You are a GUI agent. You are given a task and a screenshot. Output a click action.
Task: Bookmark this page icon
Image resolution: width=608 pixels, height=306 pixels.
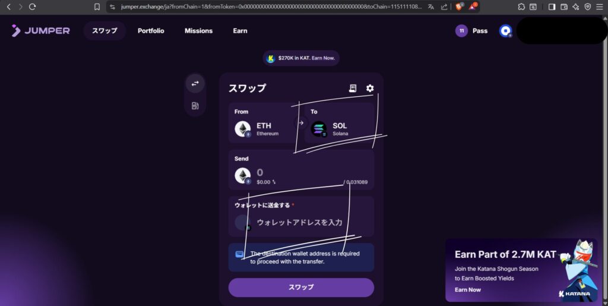[x=97, y=7]
